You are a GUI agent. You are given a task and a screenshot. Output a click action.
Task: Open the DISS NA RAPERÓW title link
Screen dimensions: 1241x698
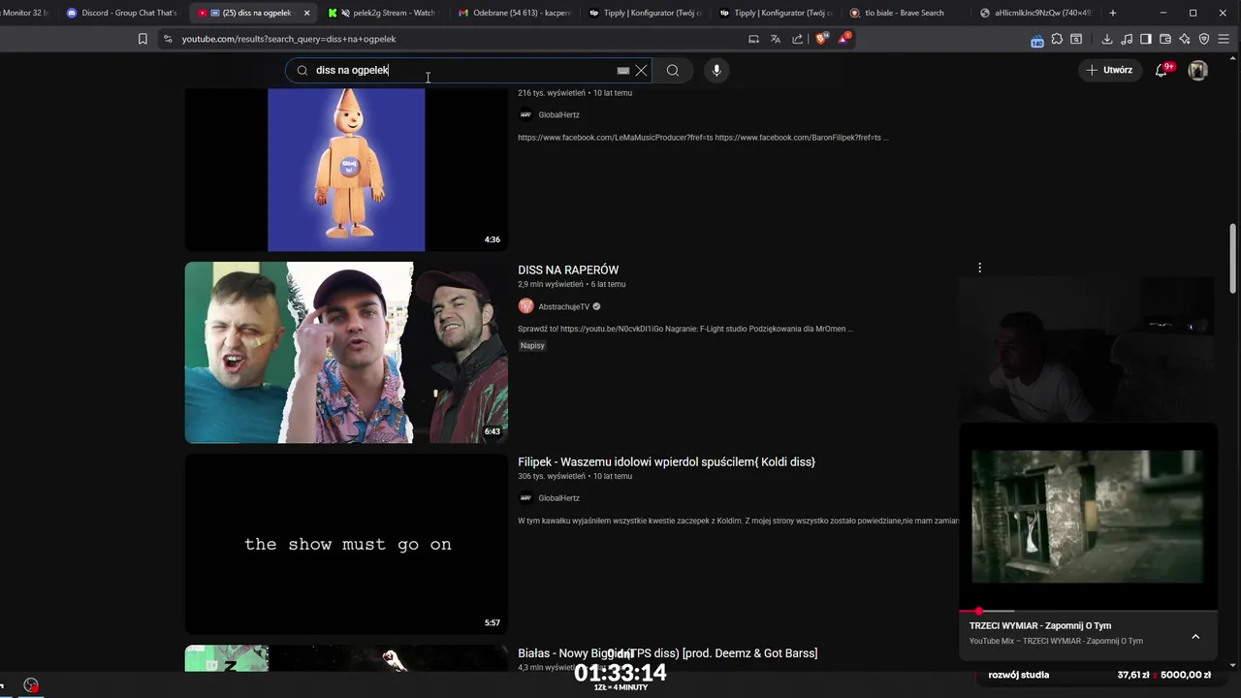(568, 270)
